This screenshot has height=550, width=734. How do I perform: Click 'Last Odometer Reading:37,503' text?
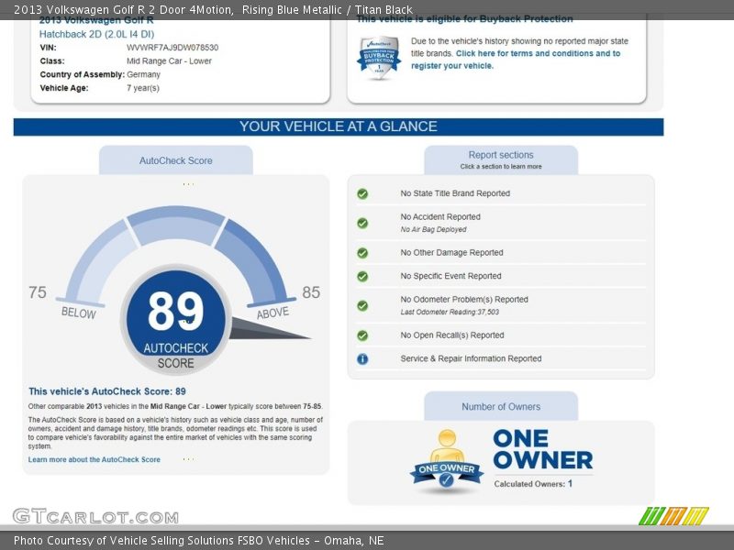450,312
